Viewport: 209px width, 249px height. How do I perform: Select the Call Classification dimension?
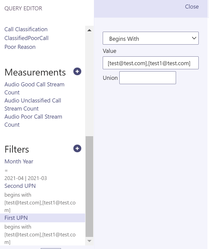pos(26,29)
